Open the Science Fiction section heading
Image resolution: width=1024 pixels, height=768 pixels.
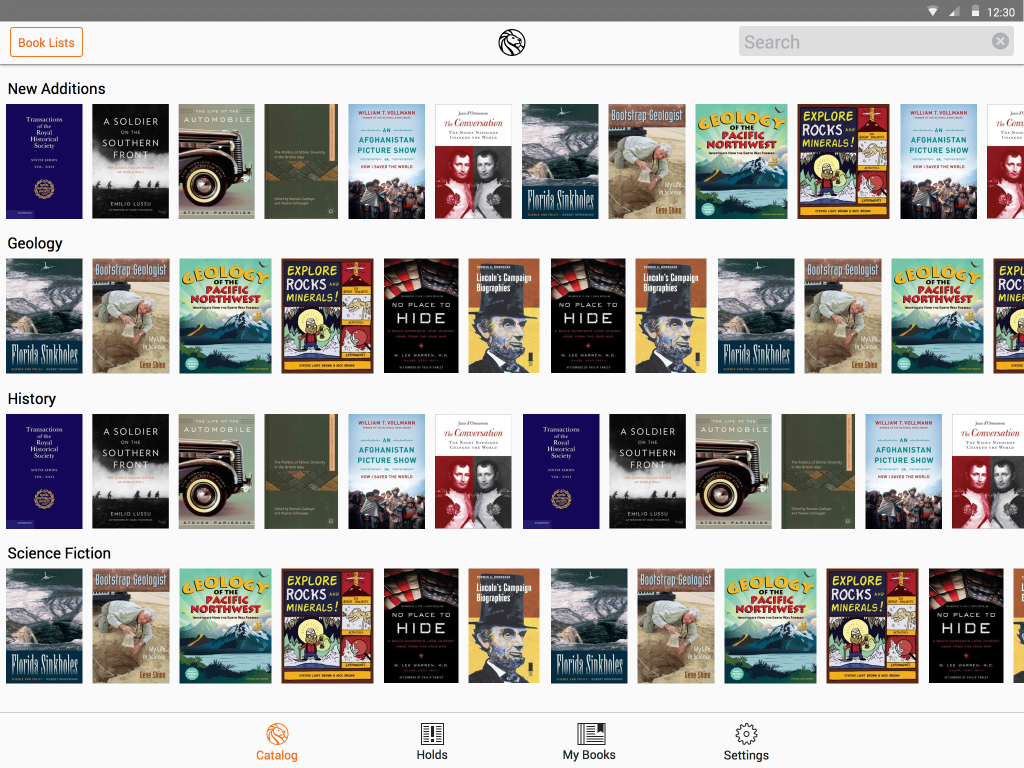click(59, 553)
